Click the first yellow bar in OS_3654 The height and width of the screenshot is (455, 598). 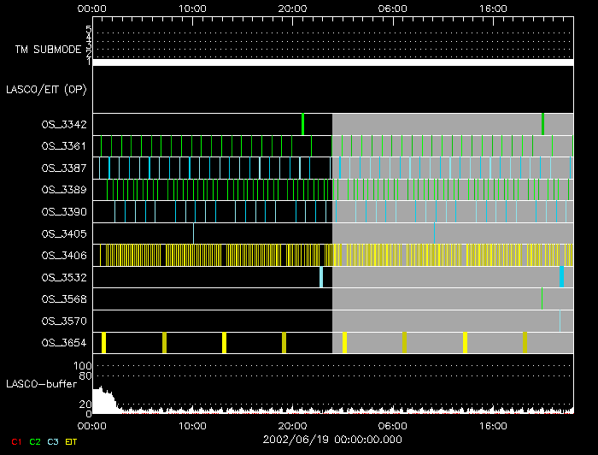[x=103, y=343]
